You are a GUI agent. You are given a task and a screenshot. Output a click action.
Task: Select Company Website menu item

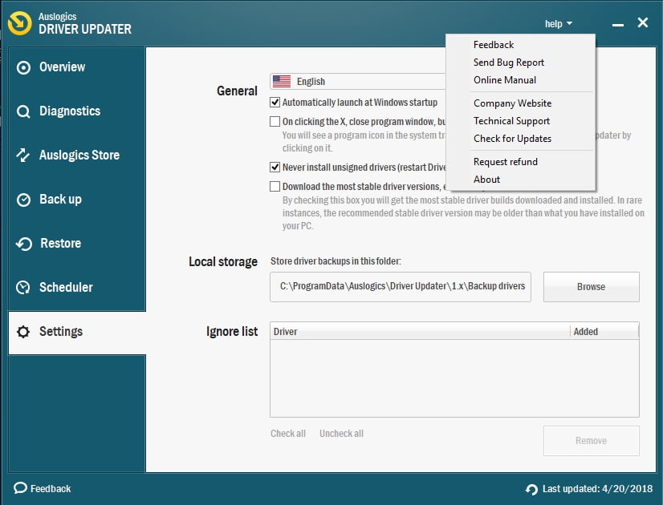pyautogui.click(x=520, y=103)
